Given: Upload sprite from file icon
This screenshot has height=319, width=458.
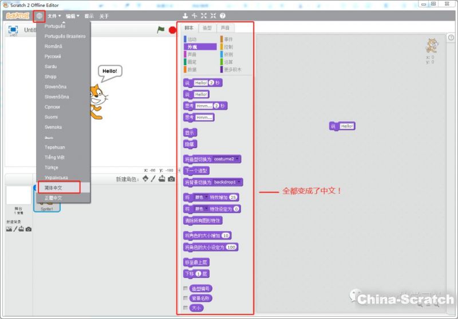Looking at the screenshot, I should click(162, 178).
